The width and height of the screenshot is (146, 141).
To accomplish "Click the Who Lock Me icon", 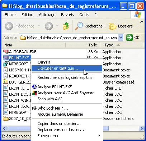I will pos(34,108).
